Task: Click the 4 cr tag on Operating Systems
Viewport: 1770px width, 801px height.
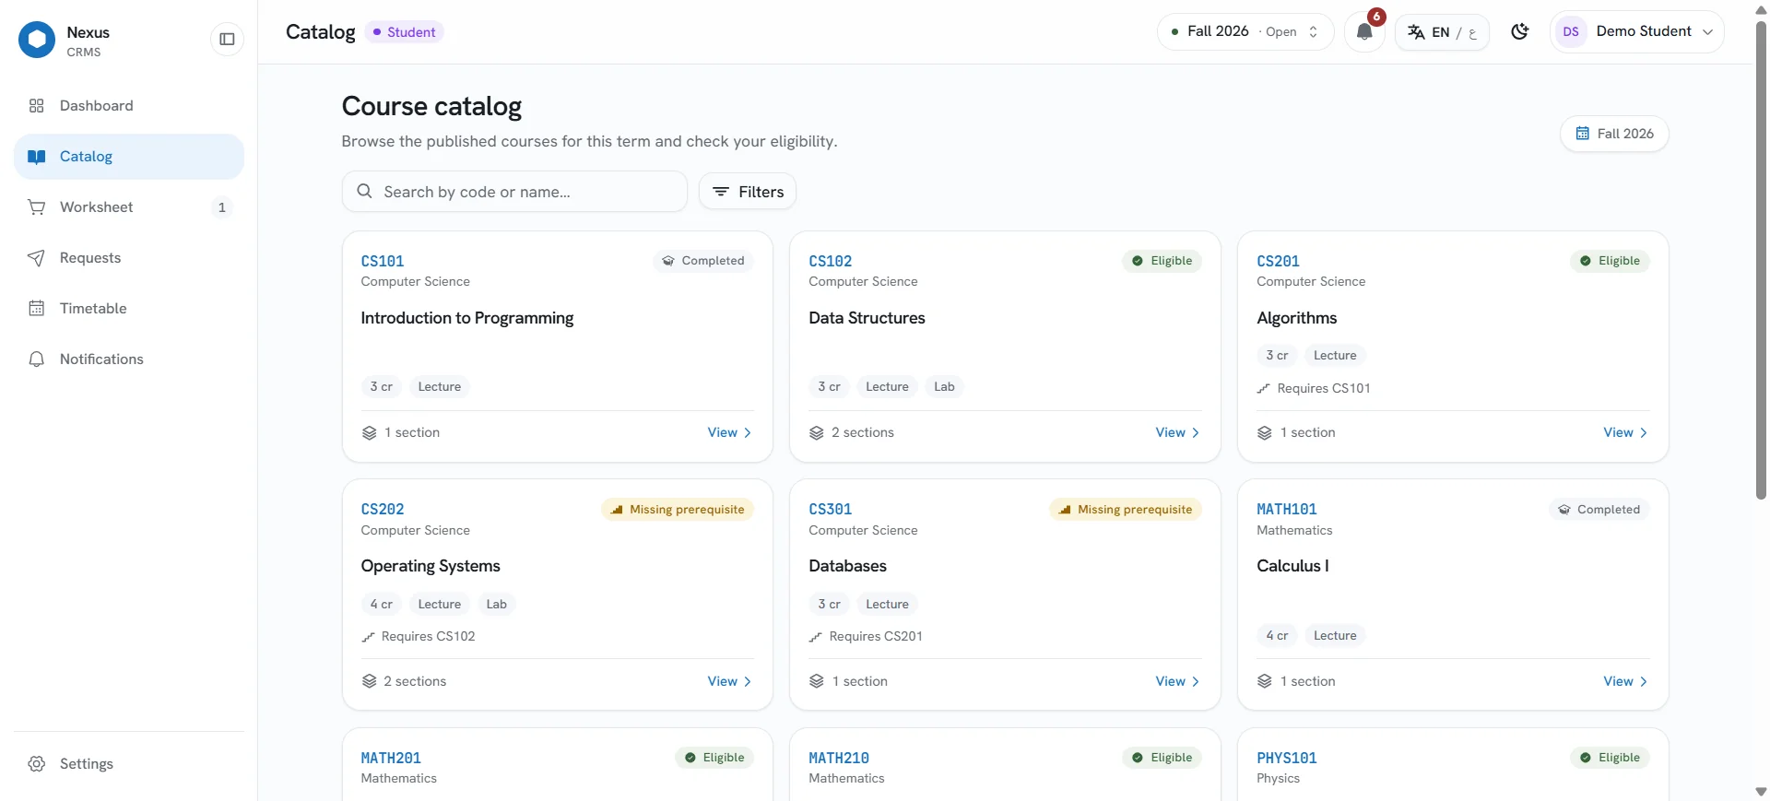Action: (382, 605)
